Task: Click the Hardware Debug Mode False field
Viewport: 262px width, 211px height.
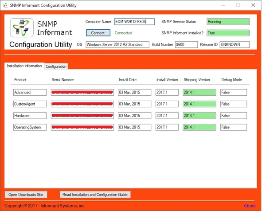Action: click(x=234, y=116)
